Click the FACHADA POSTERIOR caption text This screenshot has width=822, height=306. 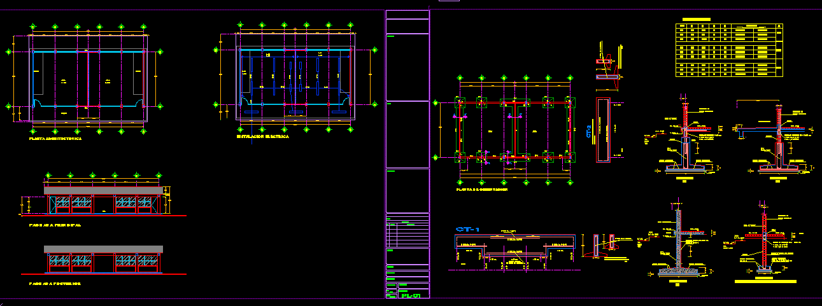(55, 284)
